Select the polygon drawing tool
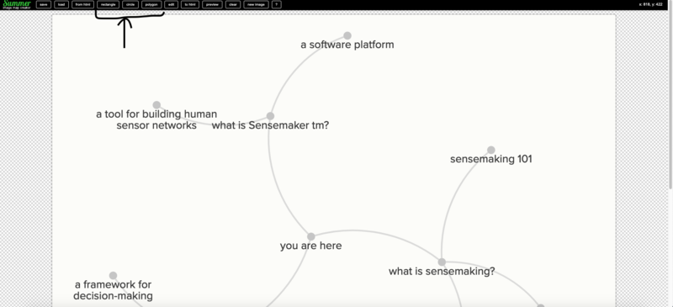Screen dimensions: 673x307 point(151,5)
